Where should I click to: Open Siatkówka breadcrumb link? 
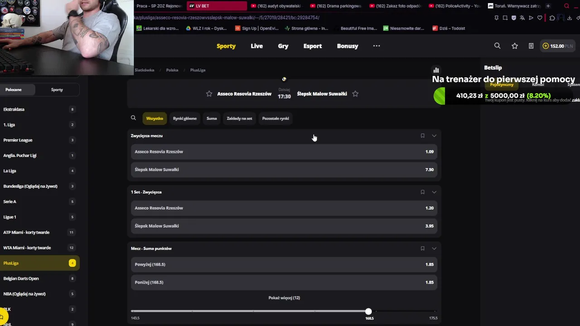coord(145,70)
